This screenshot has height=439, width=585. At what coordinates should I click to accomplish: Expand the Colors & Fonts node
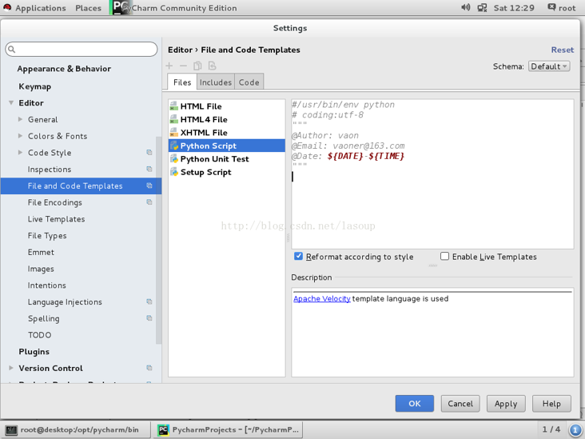pyautogui.click(x=20, y=136)
